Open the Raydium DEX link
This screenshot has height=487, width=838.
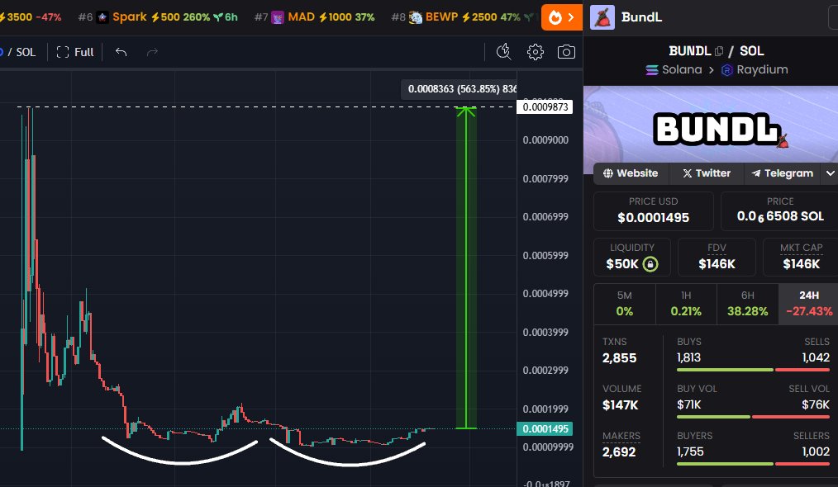[754, 70]
